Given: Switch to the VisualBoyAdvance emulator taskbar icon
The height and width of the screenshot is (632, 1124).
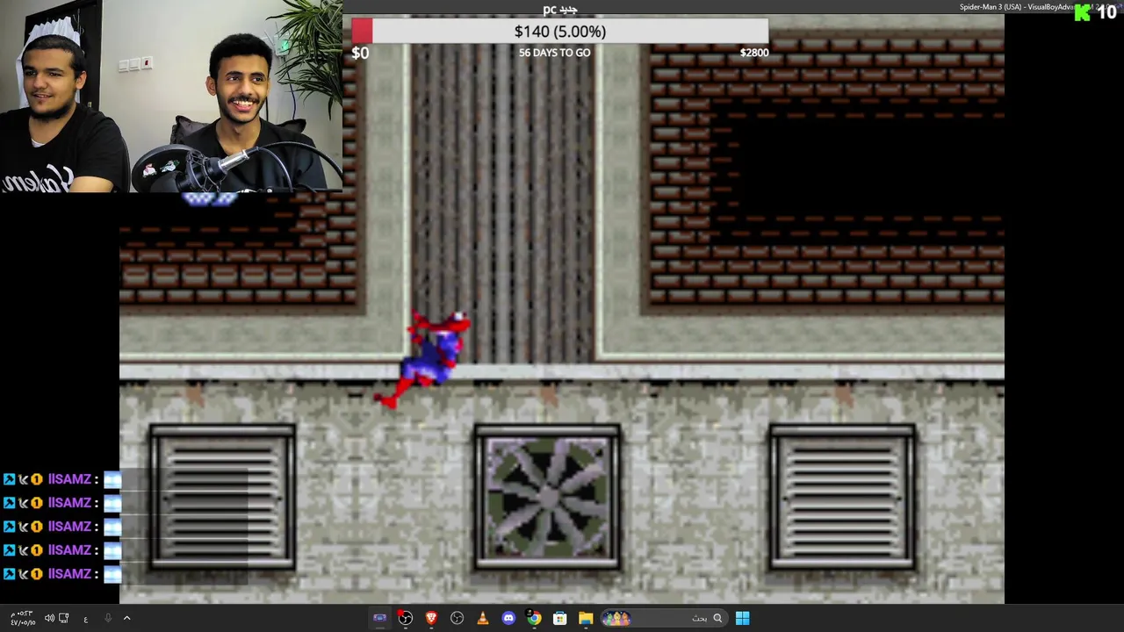Looking at the screenshot, I should click(x=379, y=618).
